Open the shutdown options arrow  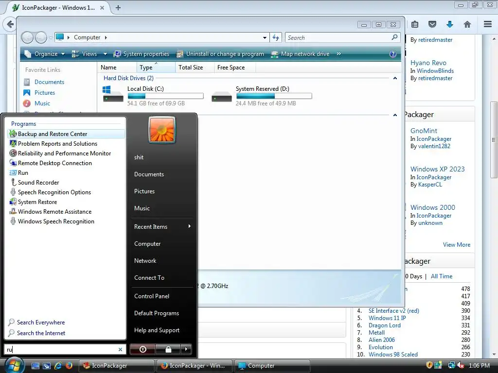(186, 349)
